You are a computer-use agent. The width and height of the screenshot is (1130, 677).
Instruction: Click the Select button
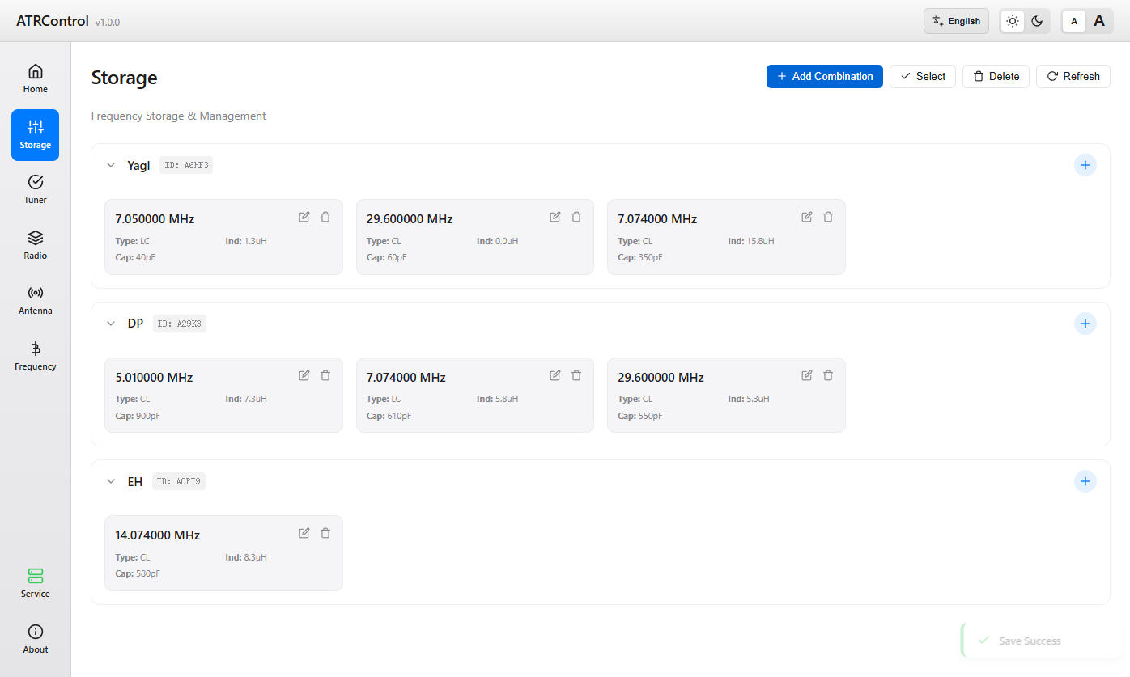pyautogui.click(x=923, y=76)
